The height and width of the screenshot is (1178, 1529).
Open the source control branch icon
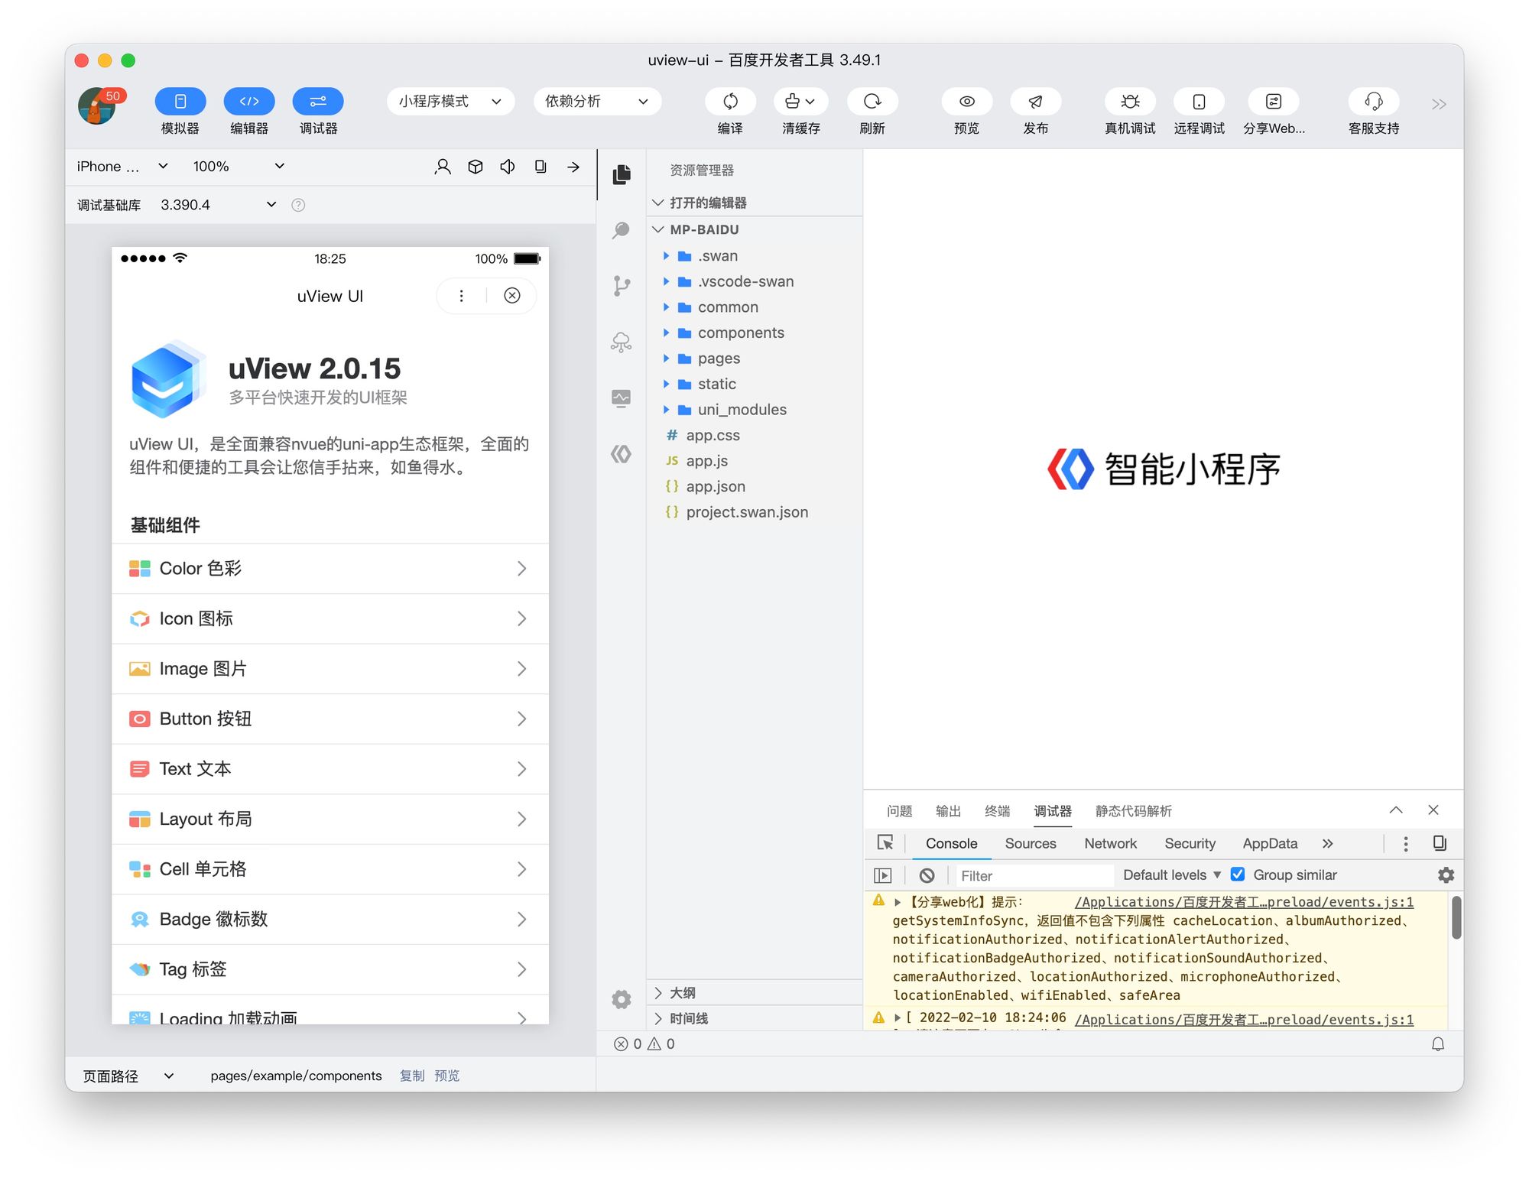622,286
